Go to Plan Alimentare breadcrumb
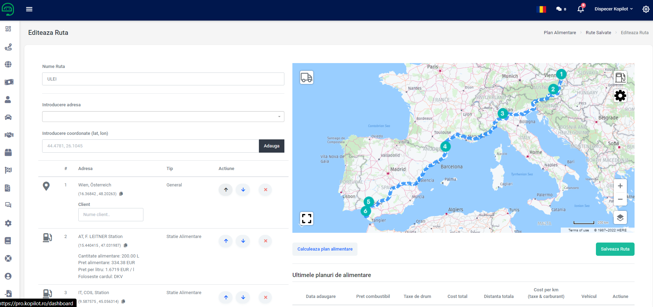The width and height of the screenshot is (653, 307). pyautogui.click(x=560, y=32)
